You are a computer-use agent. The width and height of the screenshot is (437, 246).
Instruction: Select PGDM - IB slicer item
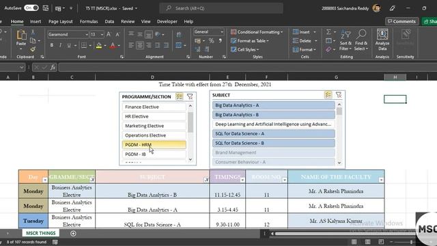pyautogui.click(x=154, y=154)
